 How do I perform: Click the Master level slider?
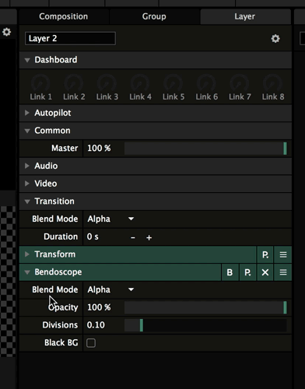[x=205, y=149]
